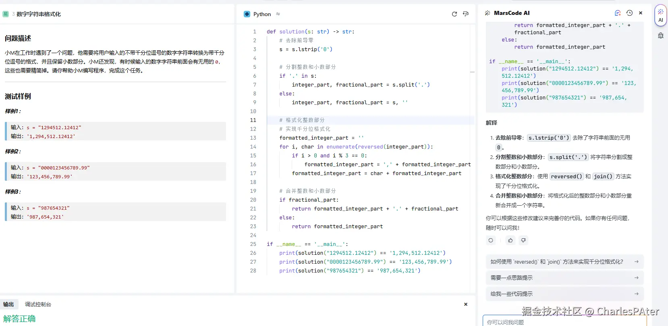The width and height of the screenshot is (668, 326).
Task: Open the Python language dropdown
Action: coord(262,14)
